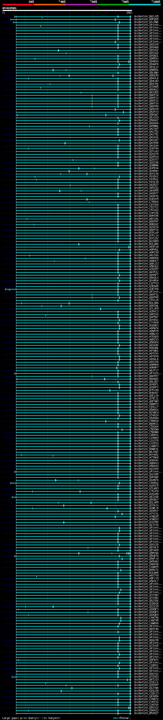
Task: Select hit label UniRef100_Q6S3E6
Action: [x=146, y=92]
